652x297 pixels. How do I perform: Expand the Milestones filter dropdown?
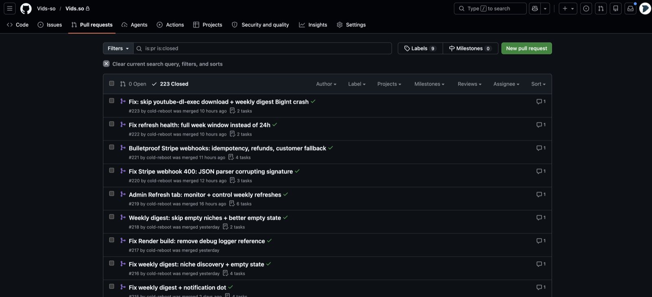[x=430, y=84]
